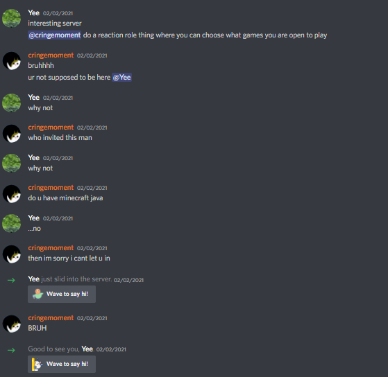Click cringemoment's avatar next to "bruhhhh"
The height and width of the screenshot is (377, 388).
(x=11, y=61)
